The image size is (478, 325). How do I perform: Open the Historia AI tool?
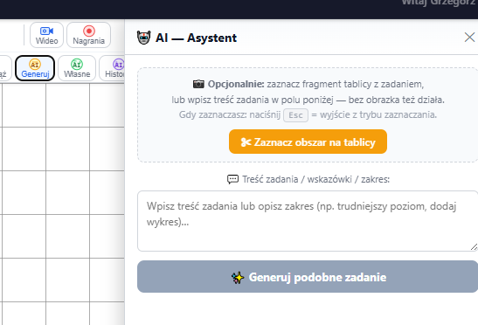[112, 68]
